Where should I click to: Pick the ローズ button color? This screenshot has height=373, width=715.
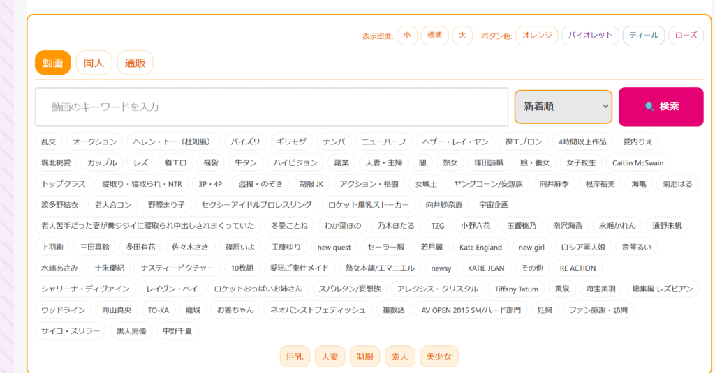(x=686, y=36)
